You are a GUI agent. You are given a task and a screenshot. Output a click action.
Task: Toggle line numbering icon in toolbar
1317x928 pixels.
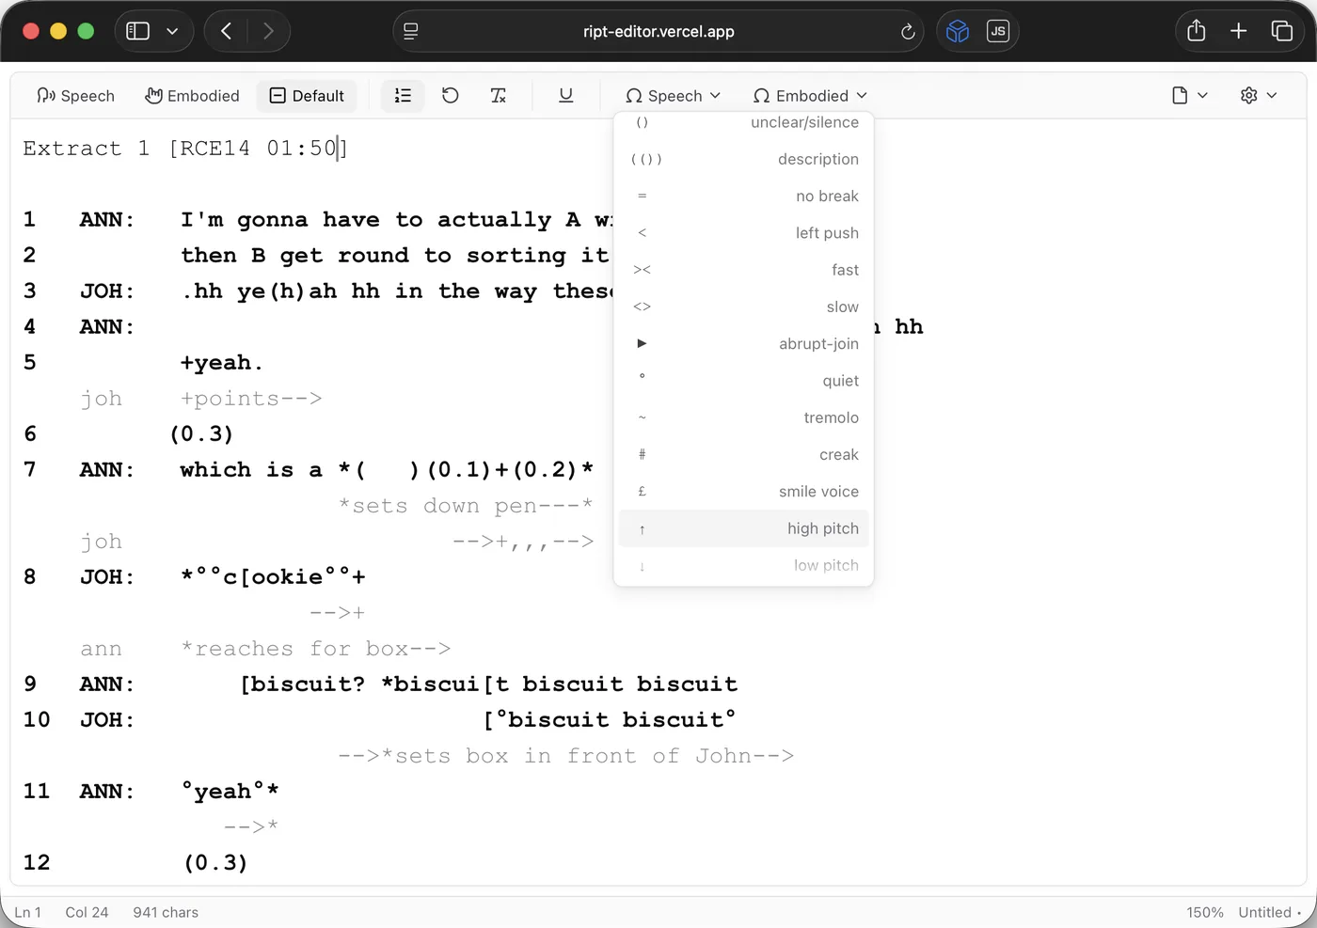tap(403, 96)
